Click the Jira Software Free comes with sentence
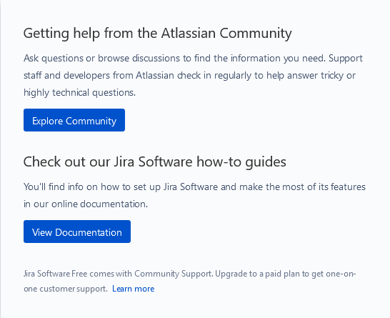390x318 pixels. pos(119,274)
